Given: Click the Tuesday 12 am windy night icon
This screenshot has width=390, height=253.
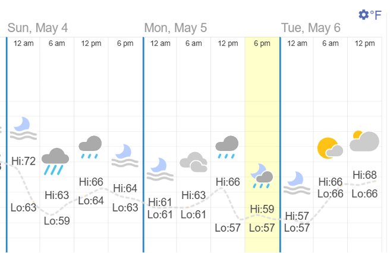Looking at the screenshot, I should pyautogui.click(x=295, y=183).
